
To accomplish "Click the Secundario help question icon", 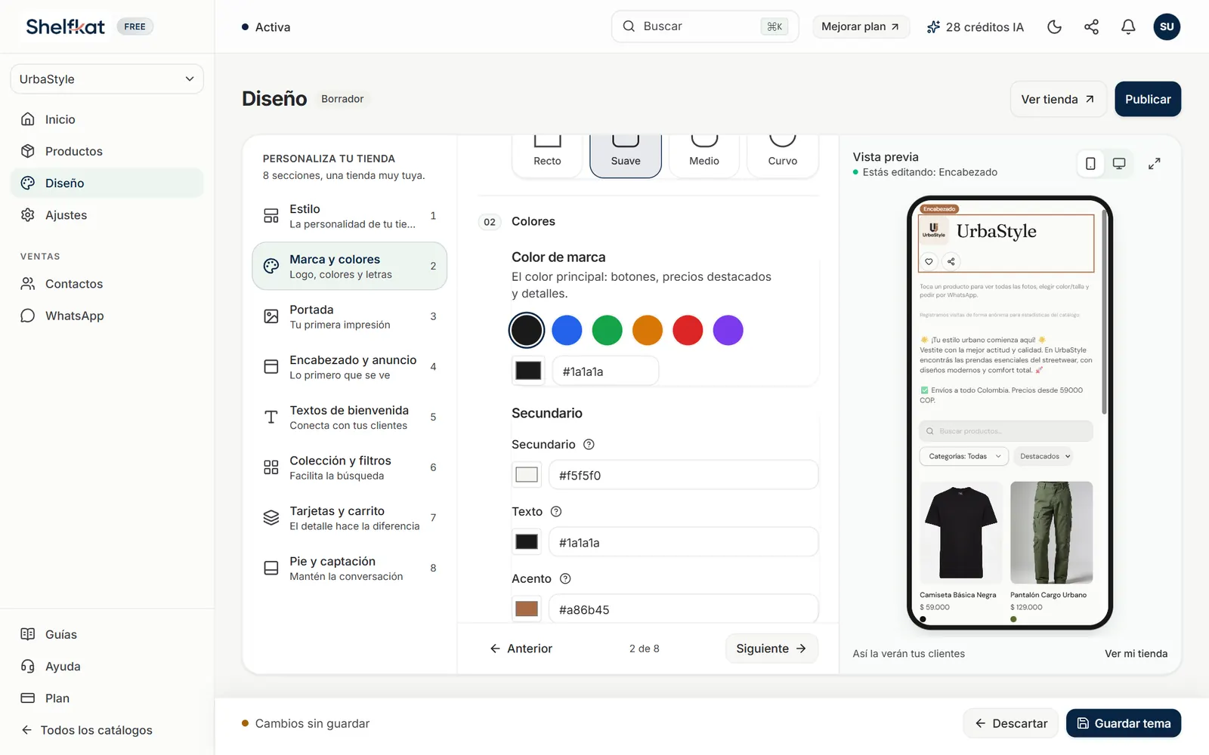I will coord(589,445).
